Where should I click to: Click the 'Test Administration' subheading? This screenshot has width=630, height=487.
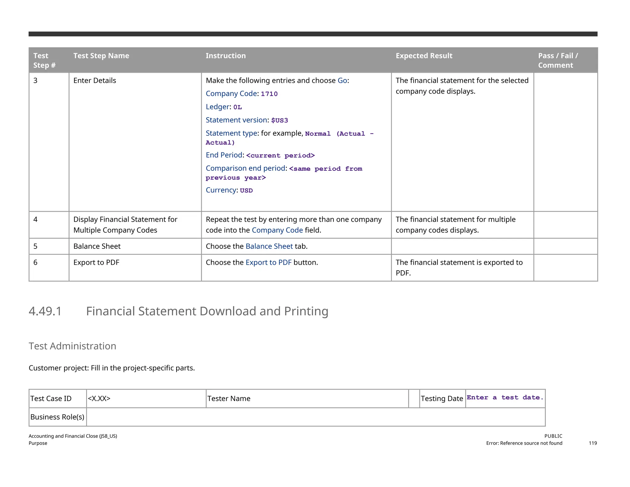click(x=72, y=346)
